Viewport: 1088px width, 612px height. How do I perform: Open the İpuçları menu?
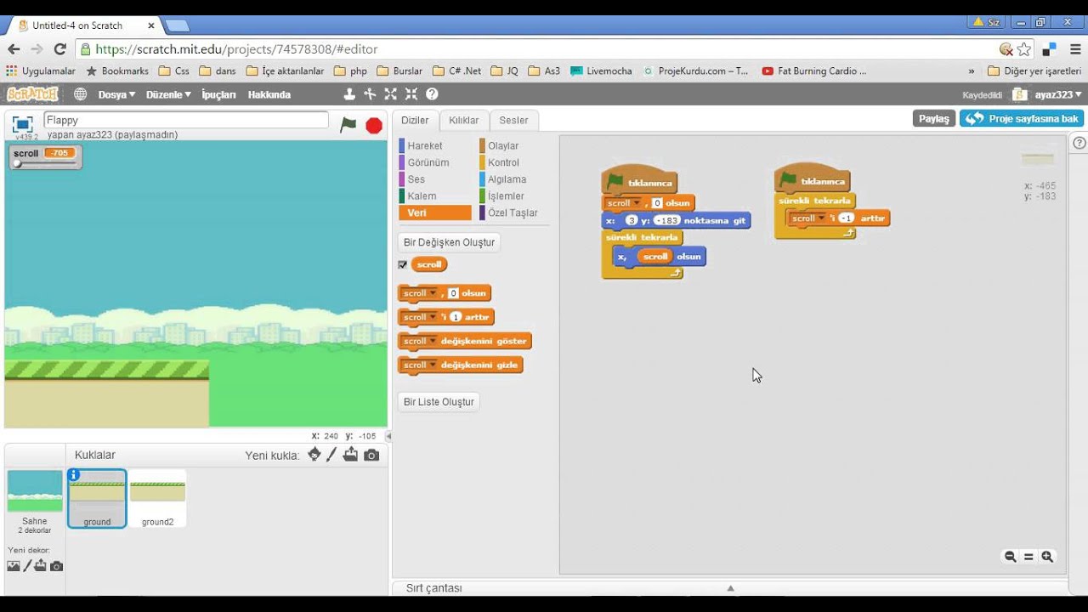coord(218,94)
